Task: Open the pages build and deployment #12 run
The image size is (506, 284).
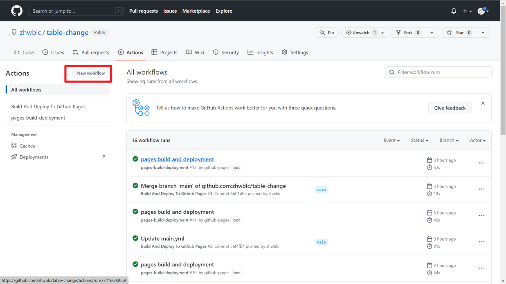Action: (x=177, y=159)
